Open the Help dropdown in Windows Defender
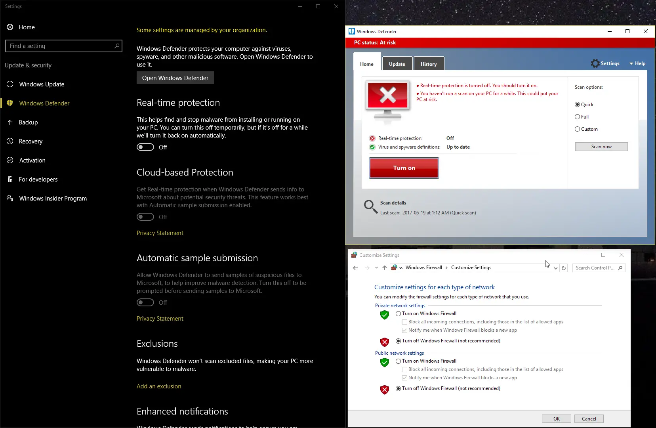Image resolution: width=656 pixels, height=428 pixels. coord(637,63)
